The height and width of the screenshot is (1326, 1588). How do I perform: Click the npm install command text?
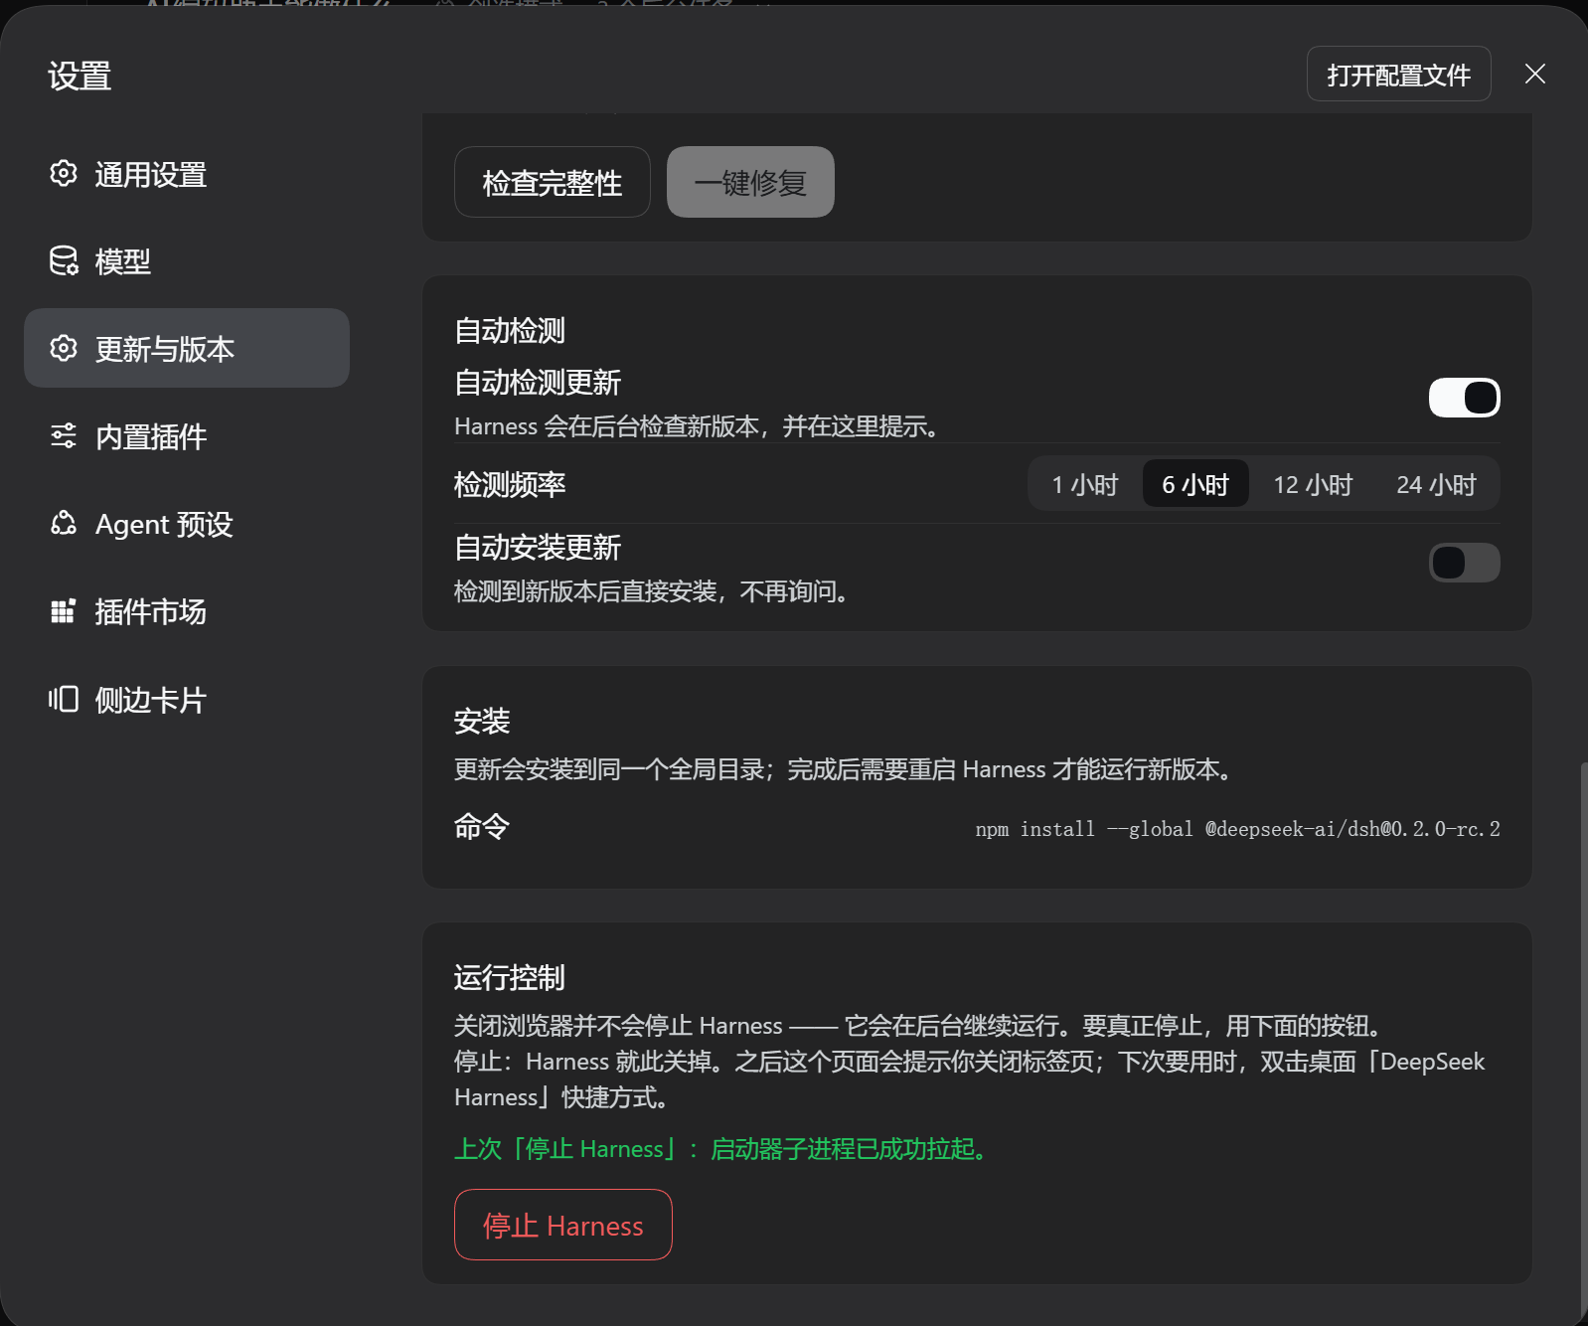pos(1237,829)
